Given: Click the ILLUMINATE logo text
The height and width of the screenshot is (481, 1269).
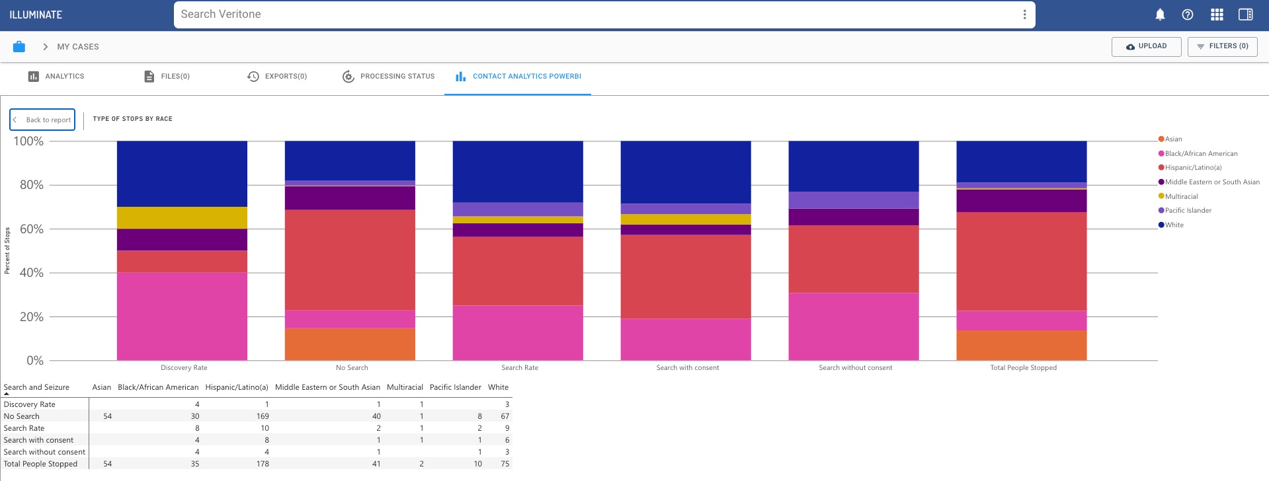Looking at the screenshot, I should tap(36, 15).
